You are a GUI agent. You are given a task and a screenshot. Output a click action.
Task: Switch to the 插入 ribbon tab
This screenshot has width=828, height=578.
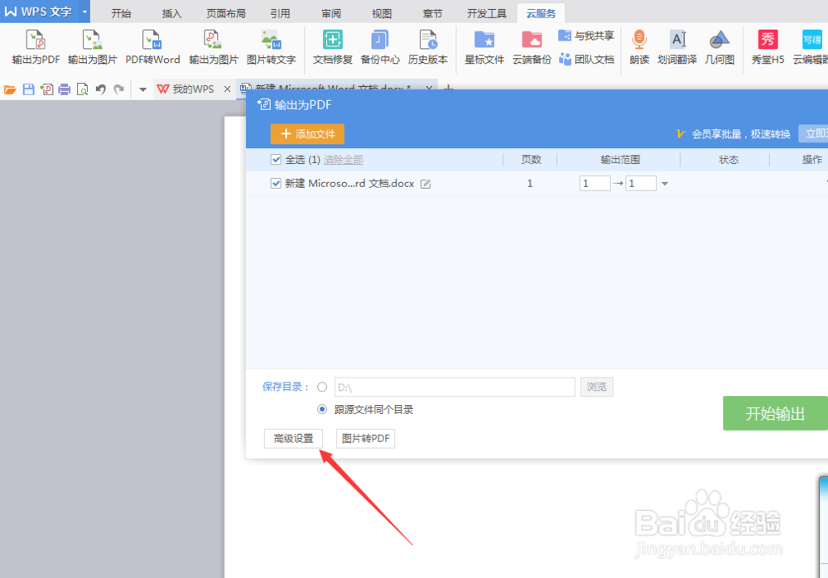[171, 14]
